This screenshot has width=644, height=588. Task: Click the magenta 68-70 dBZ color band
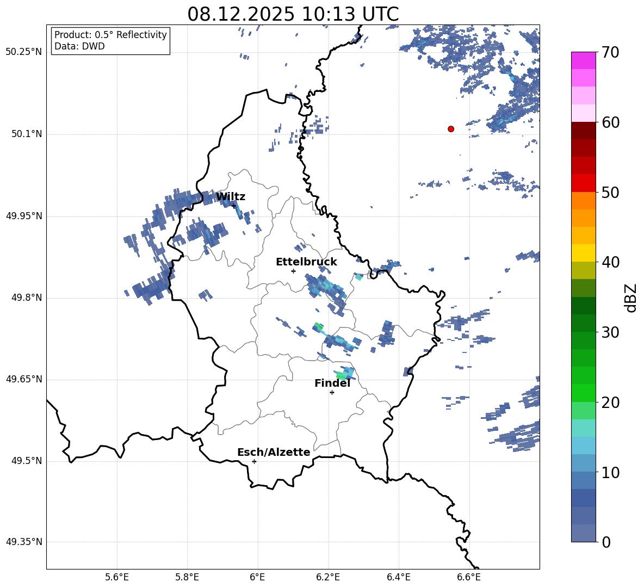tap(584, 61)
